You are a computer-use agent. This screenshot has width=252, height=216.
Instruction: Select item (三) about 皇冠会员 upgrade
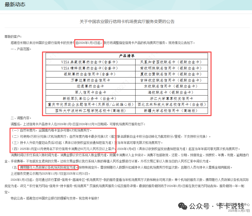[87, 143]
